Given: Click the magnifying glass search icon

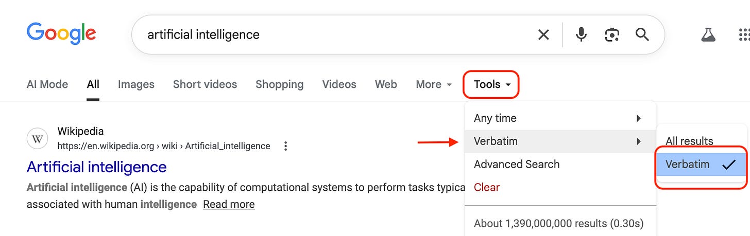Looking at the screenshot, I should 642,34.
